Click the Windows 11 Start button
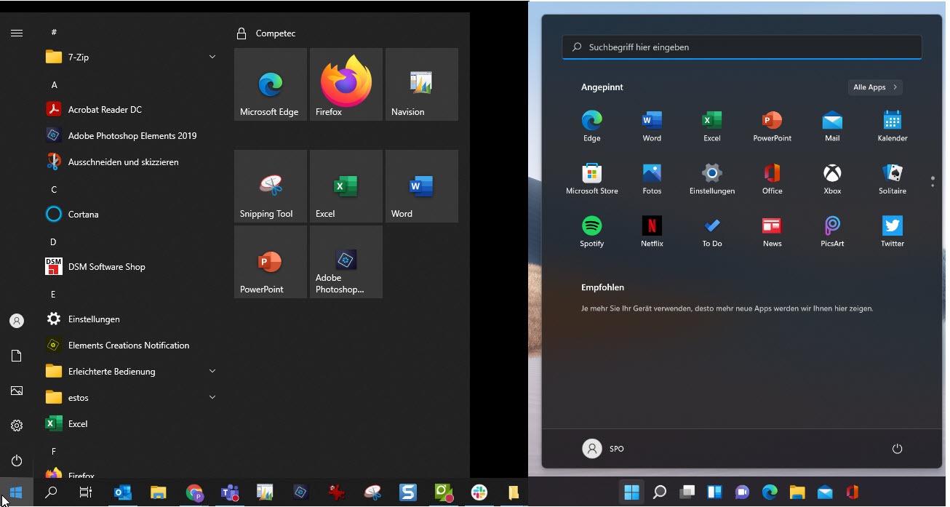Viewport: 950px width, 507px height. coord(631,492)
